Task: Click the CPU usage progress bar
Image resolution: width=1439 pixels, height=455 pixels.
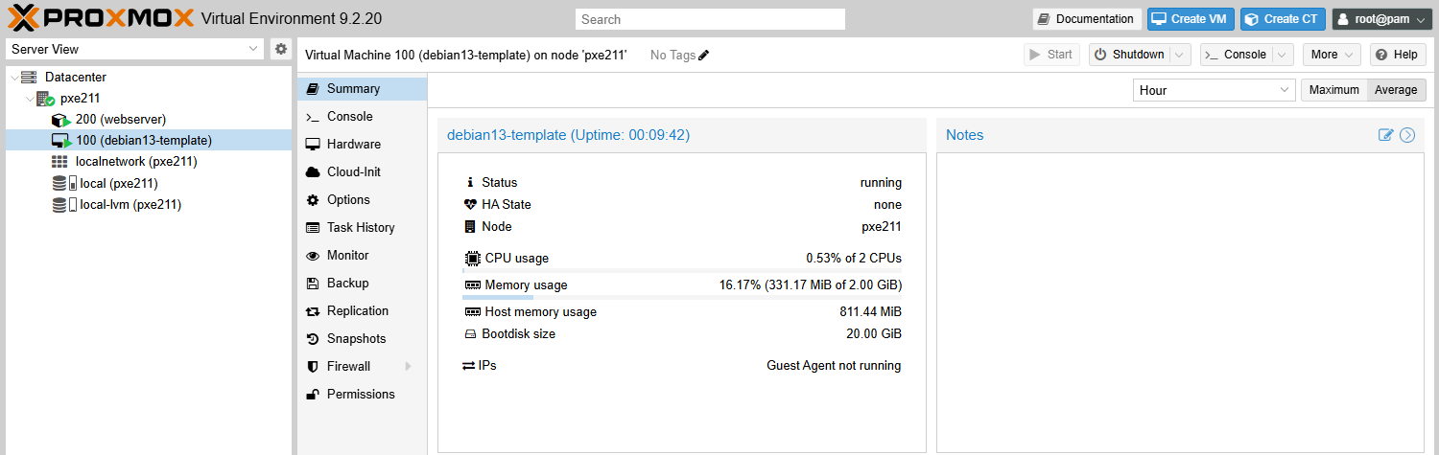Action: click(682, 271)
